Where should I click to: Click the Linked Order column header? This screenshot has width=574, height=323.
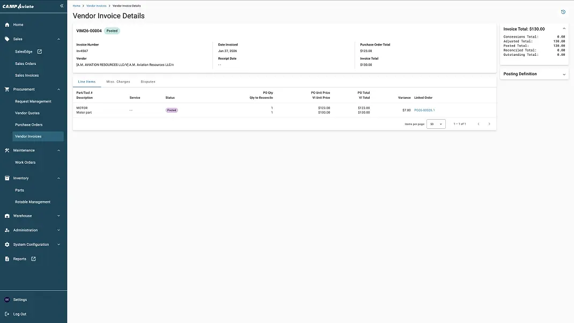423,98
